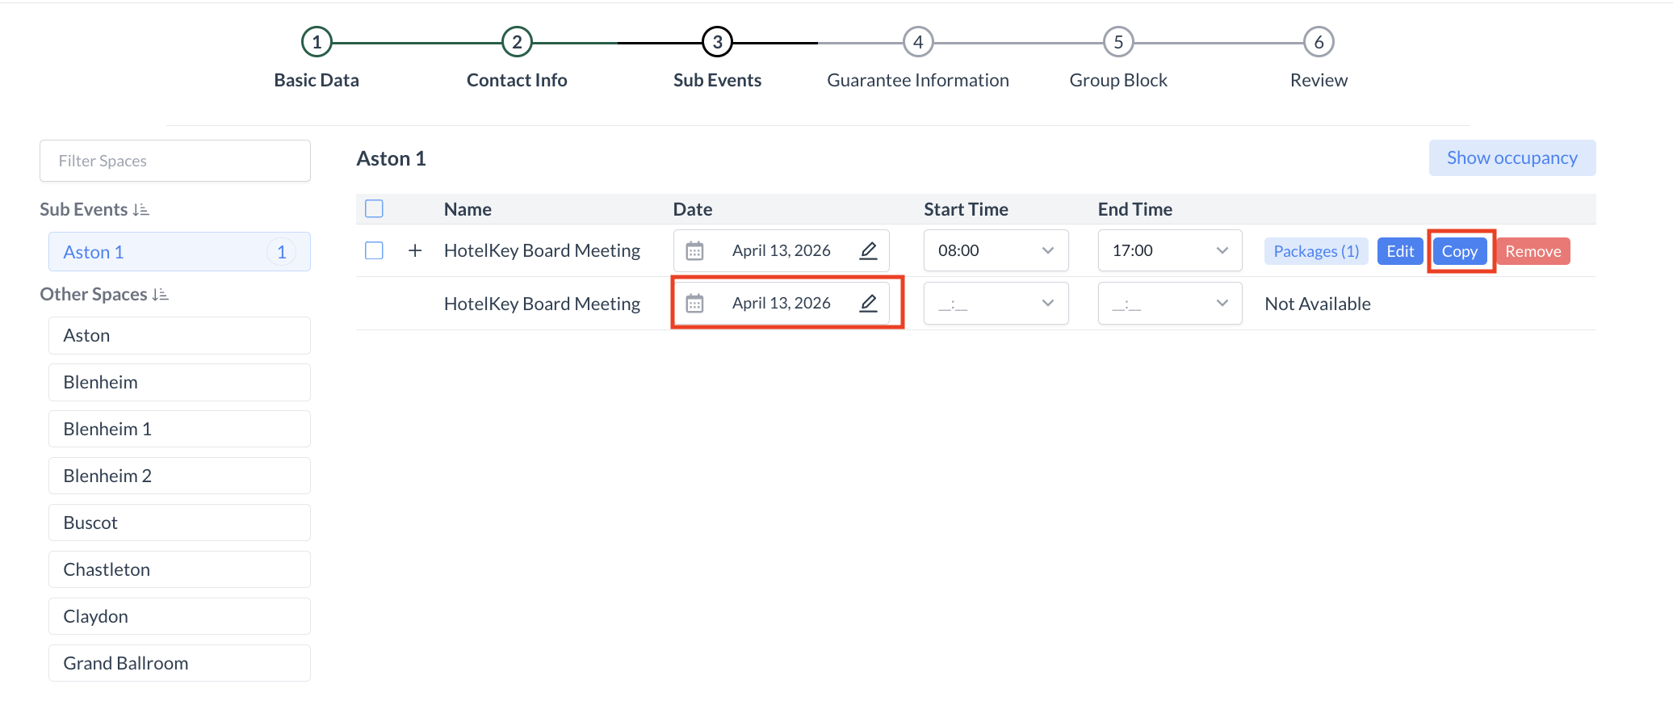
Task: Click the calendar icon in the second row
Action: point(694,304)
